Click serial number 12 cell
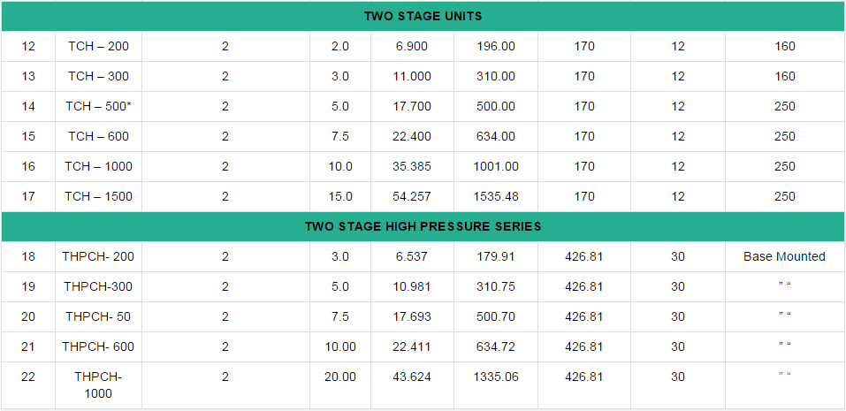Screen dimensions: 846x411 (28, 46)
